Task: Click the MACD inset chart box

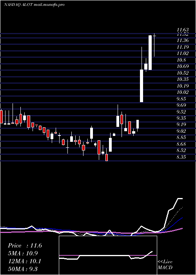Action: point(108,255)
